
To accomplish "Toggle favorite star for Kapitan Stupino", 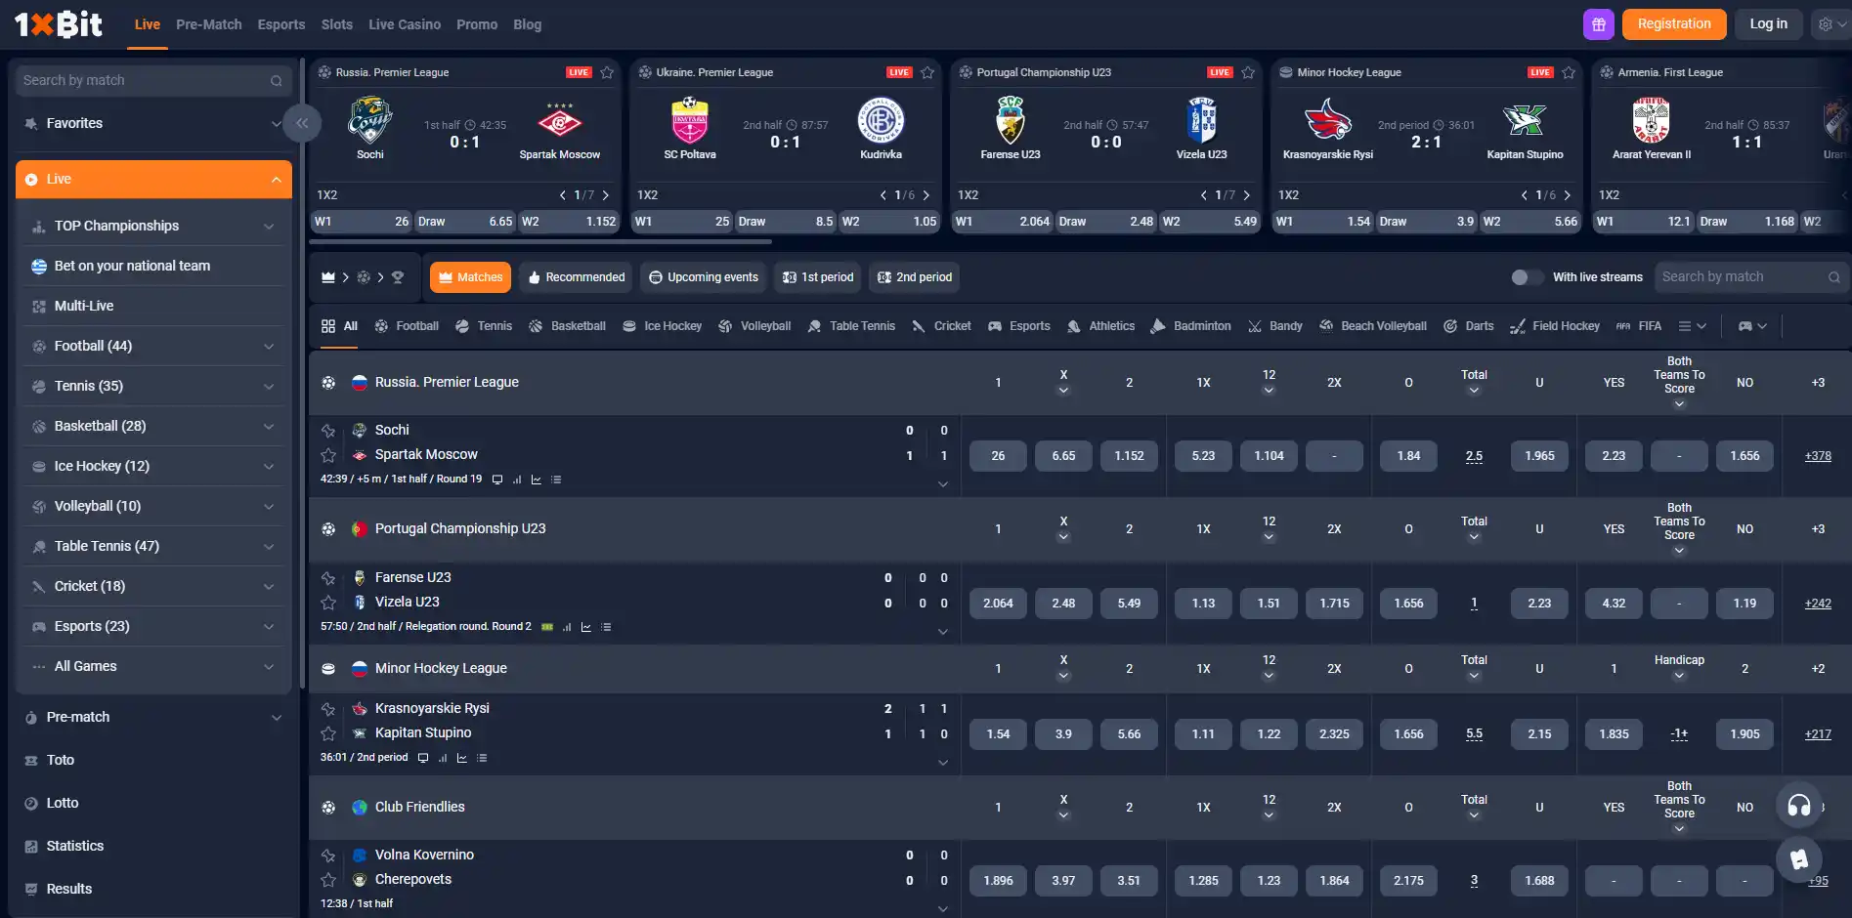I will pyautogui.click(x=328, y=733).
